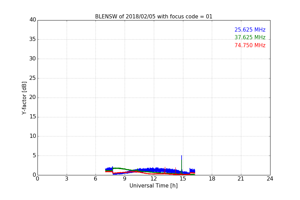Click the green curve's peak near 8 h

pyautogui.click(x=117, y=168)
